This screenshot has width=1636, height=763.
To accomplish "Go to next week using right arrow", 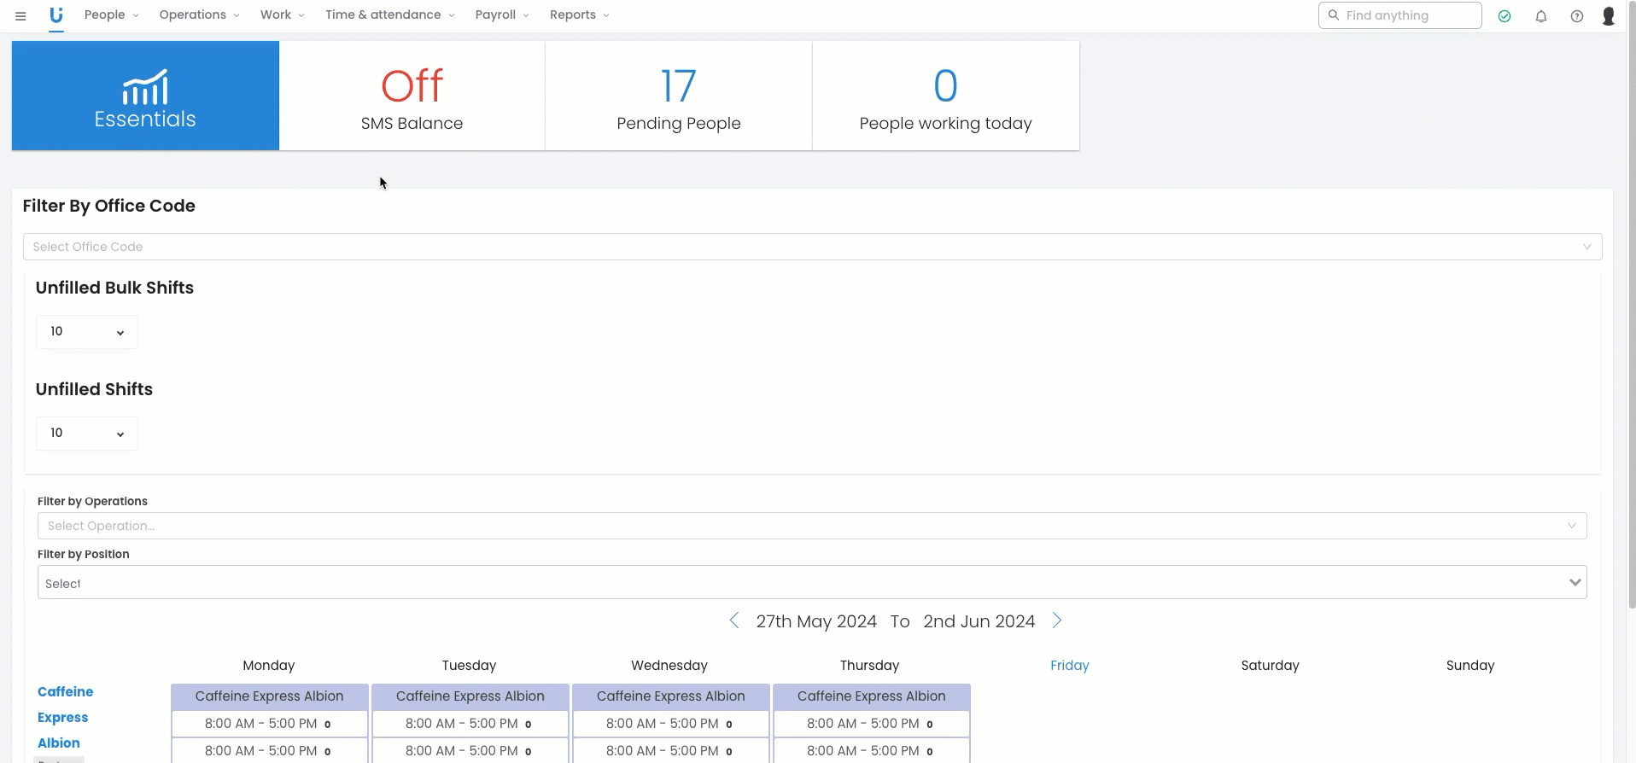I will (1057, 620).
